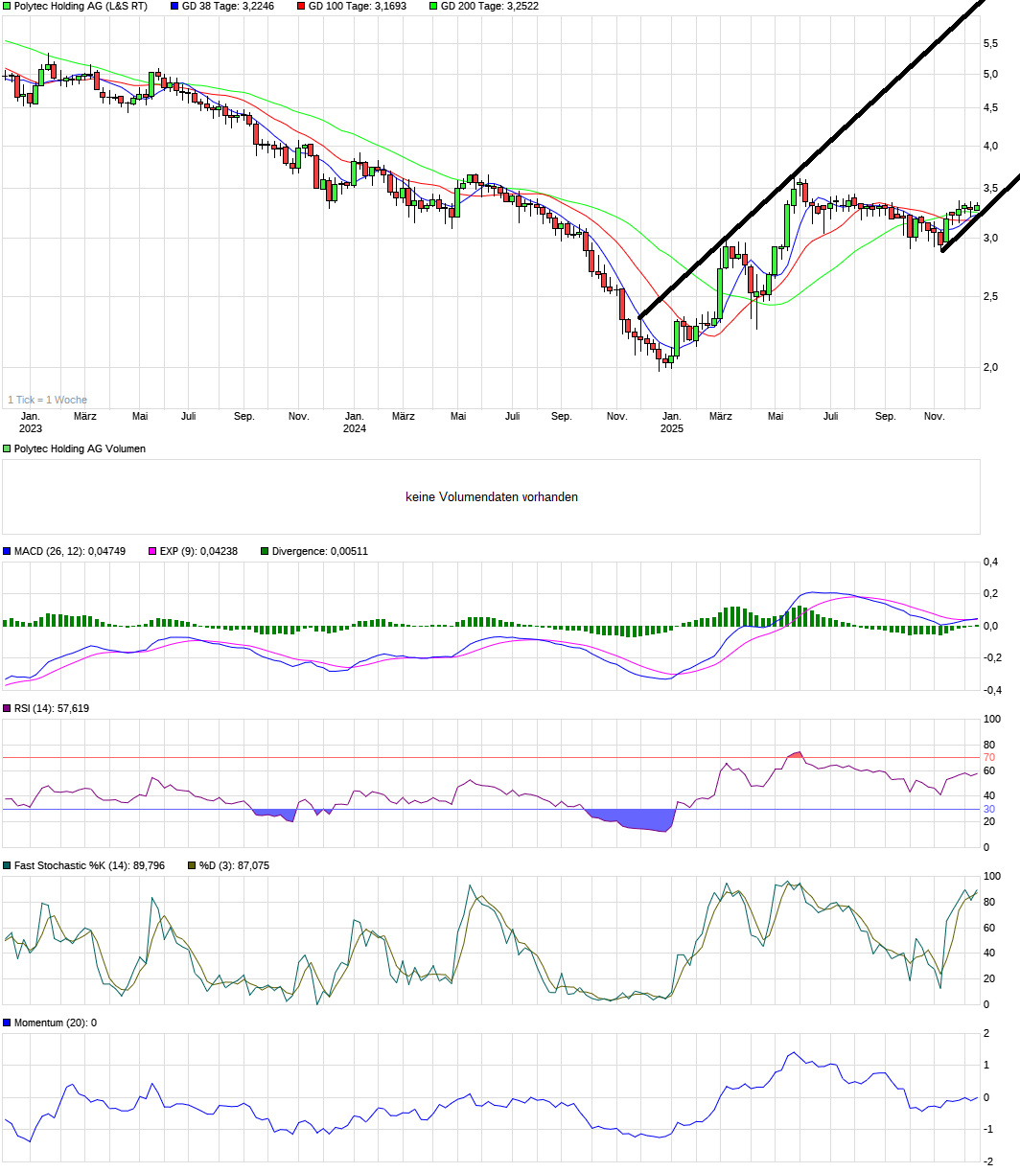1020x1172 pixels.
Task: Click the dark green Divergence legend icon
Action: (264, 551)
